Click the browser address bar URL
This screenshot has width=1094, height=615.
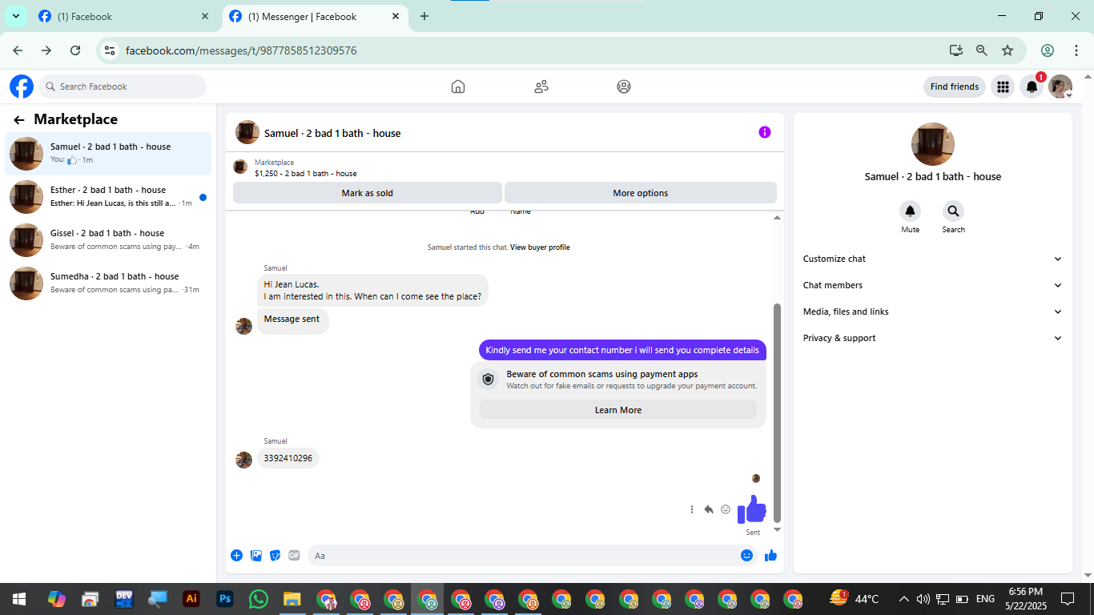coord(241,50)
